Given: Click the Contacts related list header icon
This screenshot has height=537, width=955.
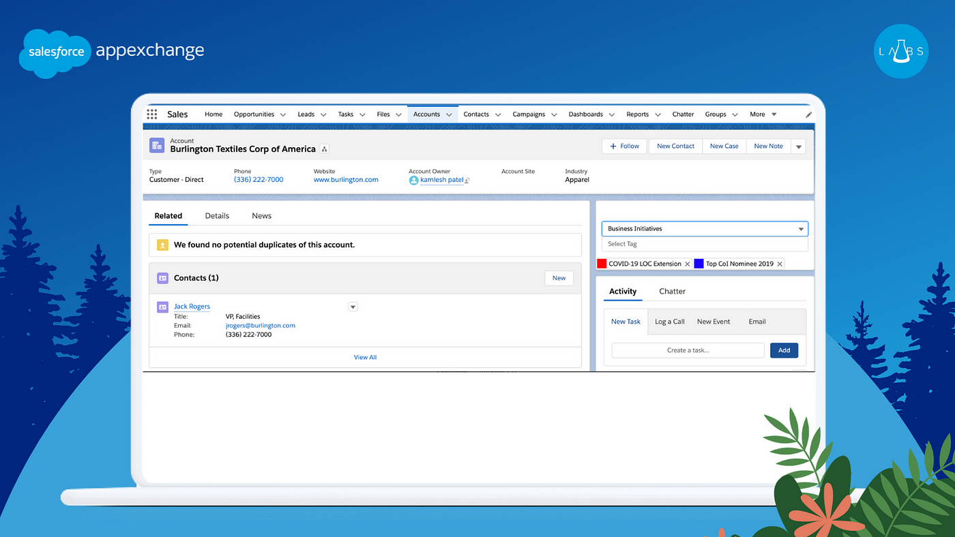Looking at the screenshot, I should tap(162, 278).
